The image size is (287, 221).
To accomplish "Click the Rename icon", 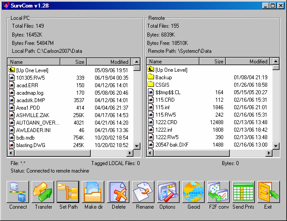I will [x=143, y=192].
